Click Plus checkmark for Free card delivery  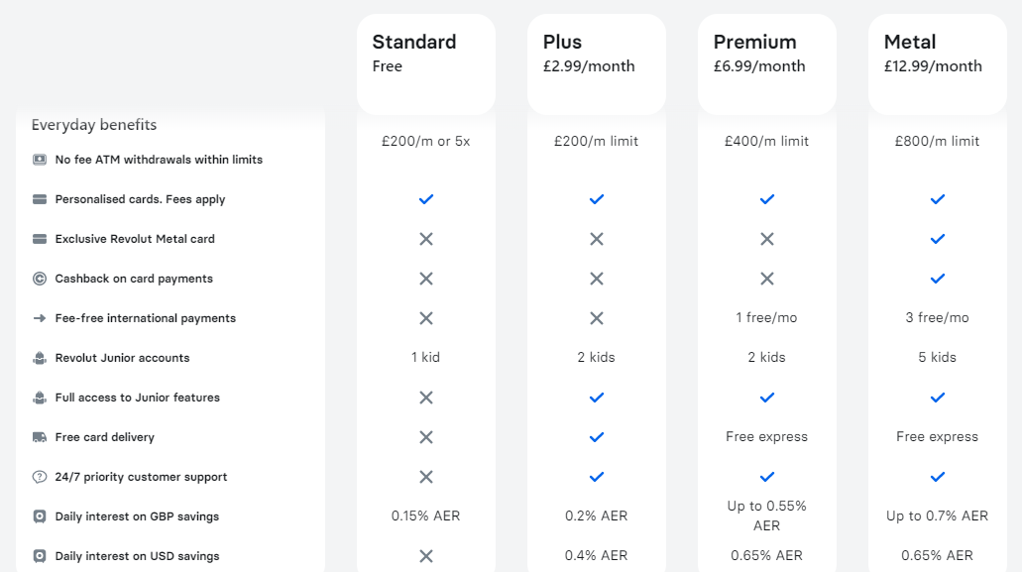tap(597, 437)
